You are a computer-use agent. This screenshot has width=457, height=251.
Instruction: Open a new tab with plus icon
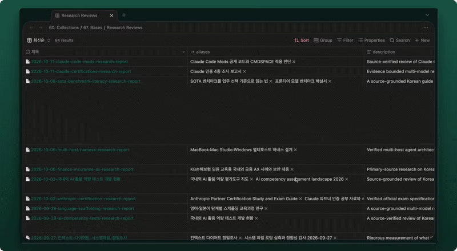(x=124, y=15)
